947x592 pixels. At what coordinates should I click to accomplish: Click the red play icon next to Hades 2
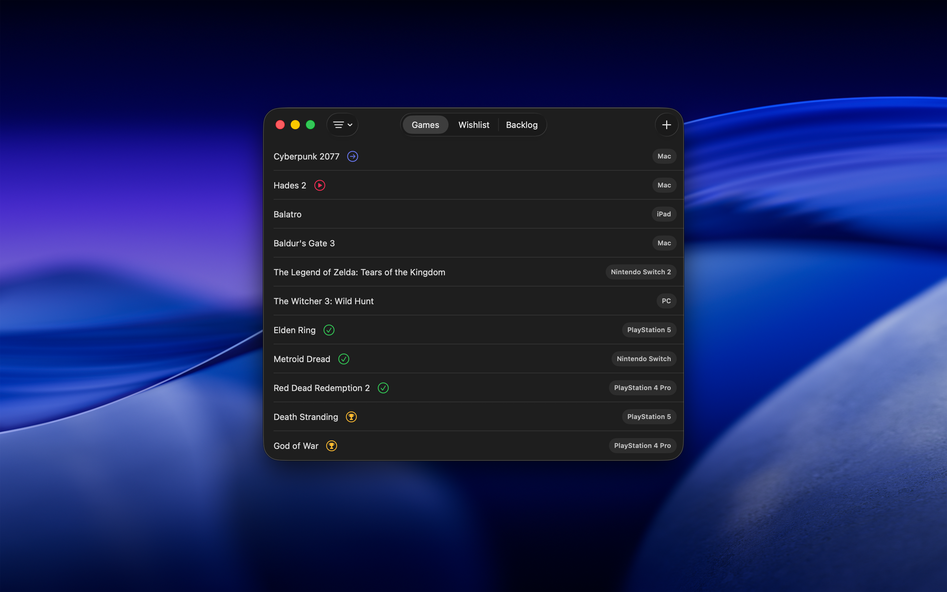coord(320,185)
